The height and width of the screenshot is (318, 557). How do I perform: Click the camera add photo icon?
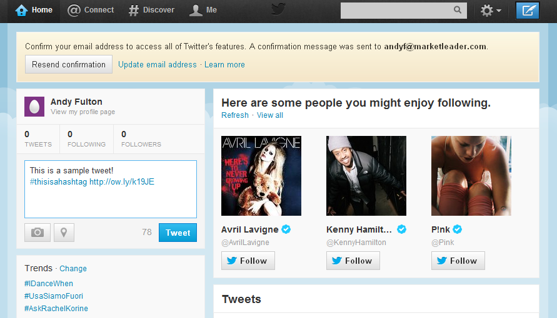pos(38,233)
